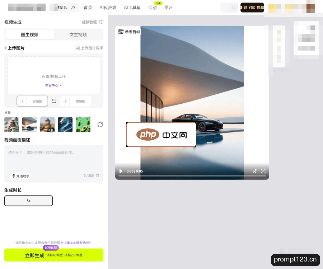Swap first and last frame icon
This screenshot has width=323, height=269.
coord(54,101)
